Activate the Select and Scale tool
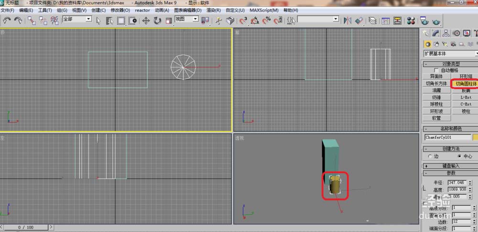 (x=169, y=21)
